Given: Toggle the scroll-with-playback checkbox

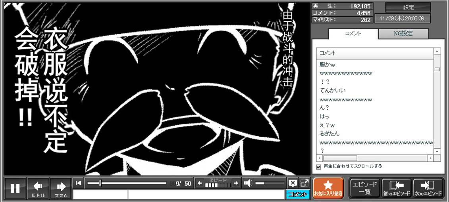Looking at the screenshot, I should [318, 167].
